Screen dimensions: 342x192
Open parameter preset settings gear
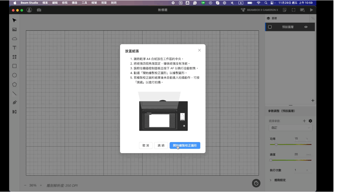coord(310,121)
